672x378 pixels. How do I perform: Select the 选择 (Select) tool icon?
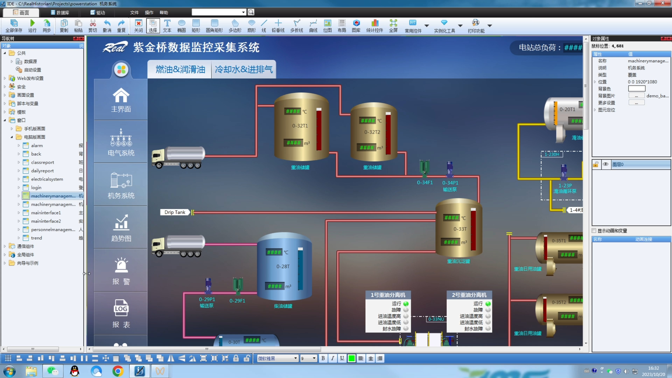[x=152, y=26]
